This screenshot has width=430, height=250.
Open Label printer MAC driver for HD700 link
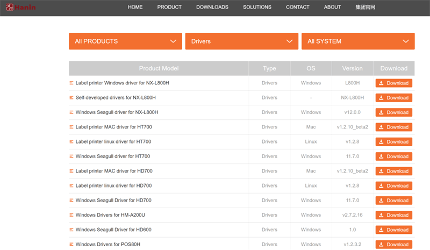click(x=113, y=171)
